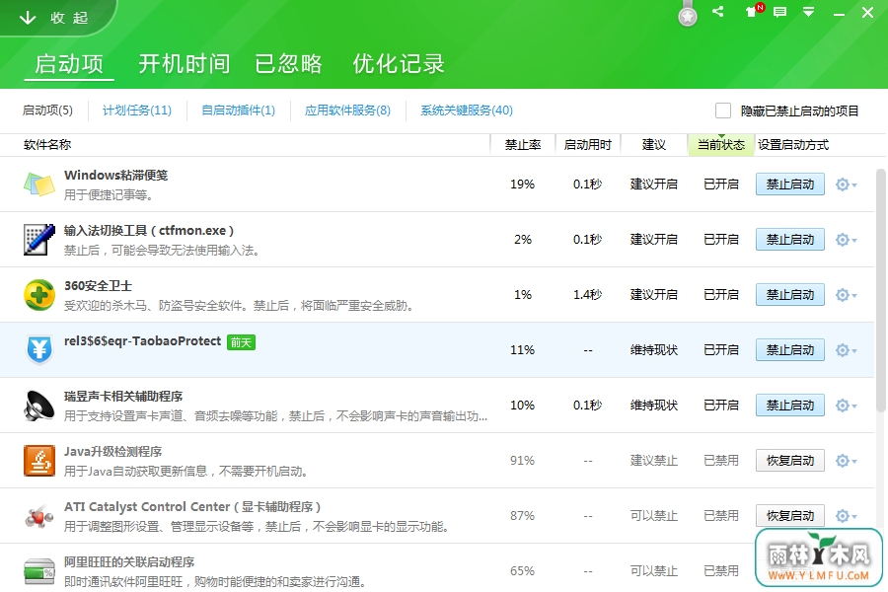Click the 设置启动方式 column header
The width and height of the screenshot is (888, 592).
[x=793, y=145]
